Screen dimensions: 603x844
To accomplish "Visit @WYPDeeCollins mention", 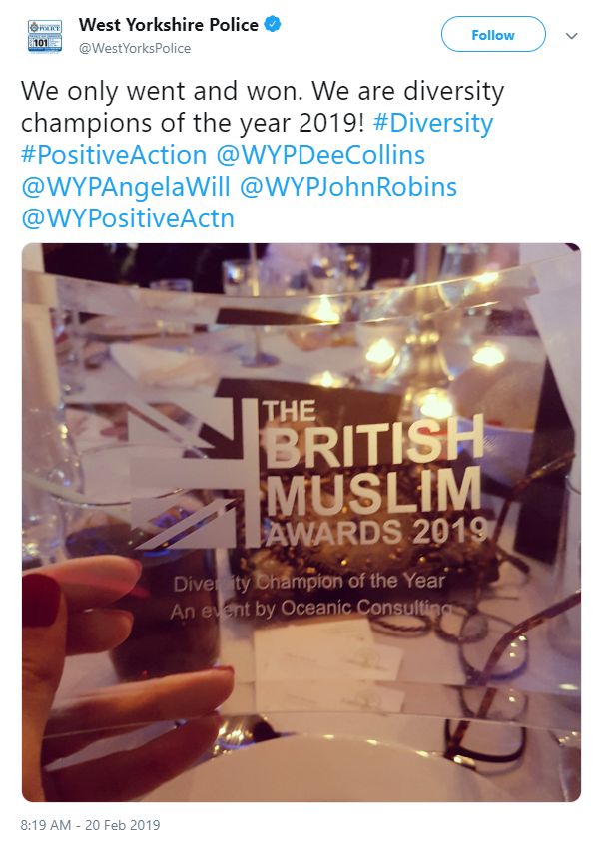I will click(x=320, y=155).
